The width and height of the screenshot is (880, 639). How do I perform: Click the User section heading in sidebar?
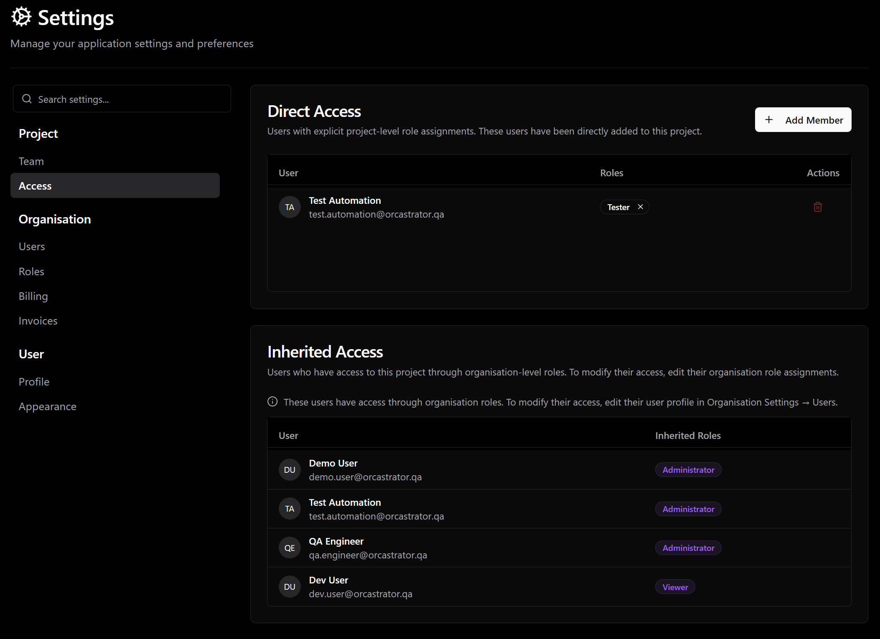[x=31, y=354]
